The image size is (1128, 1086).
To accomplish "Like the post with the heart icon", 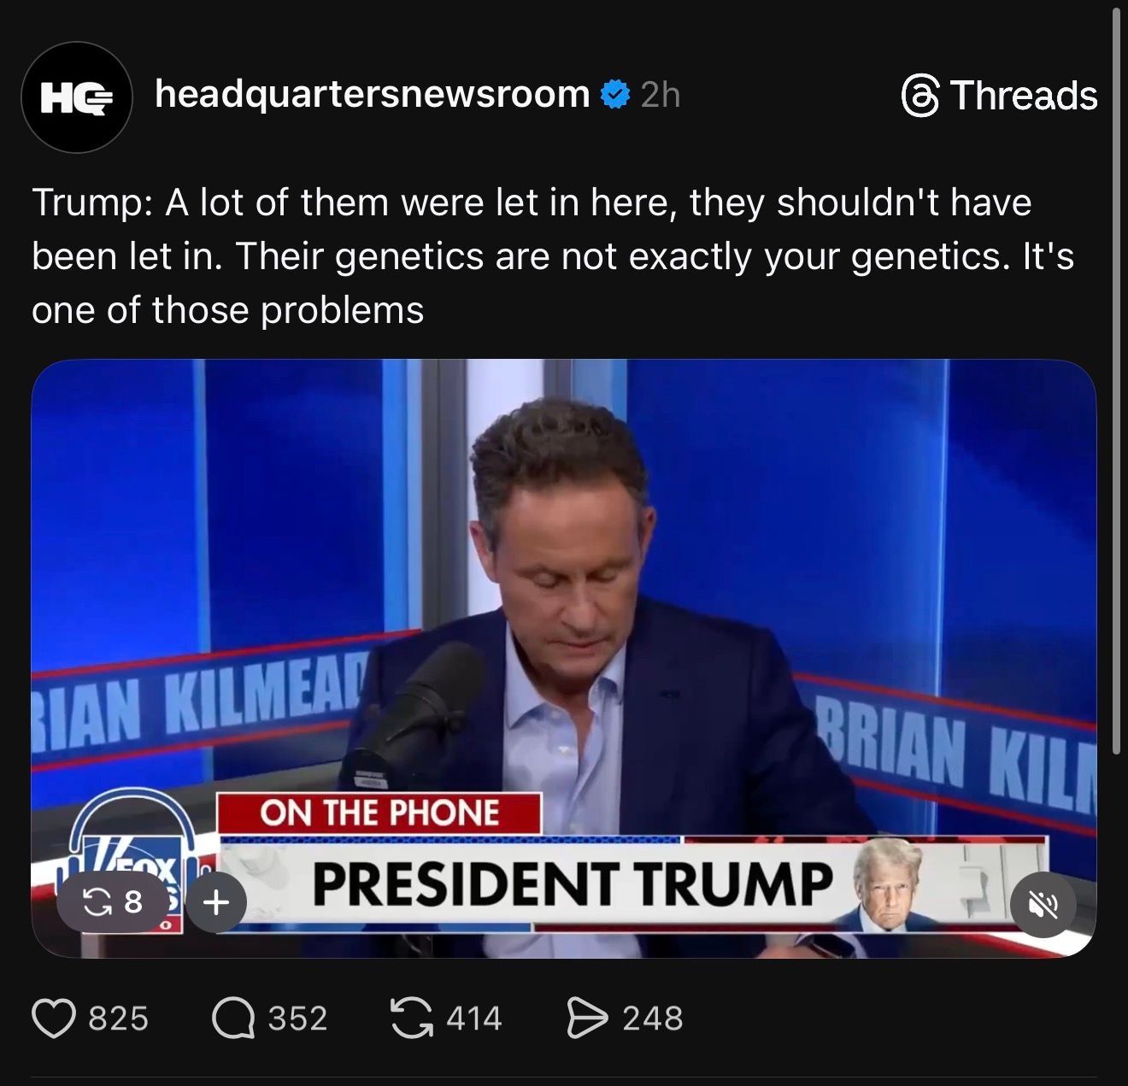I will coord(53,1018).
